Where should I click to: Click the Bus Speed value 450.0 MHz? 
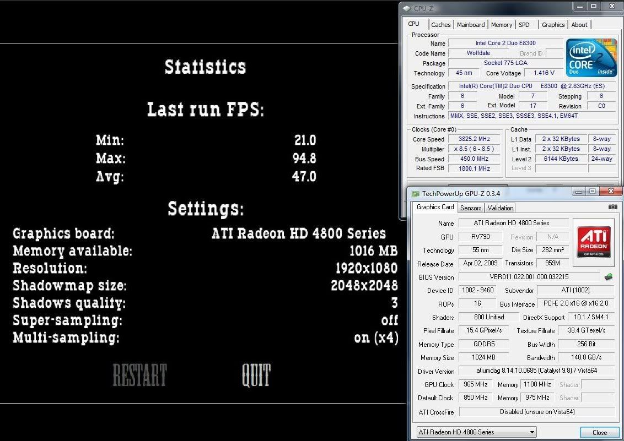click(x=475, y=159)
